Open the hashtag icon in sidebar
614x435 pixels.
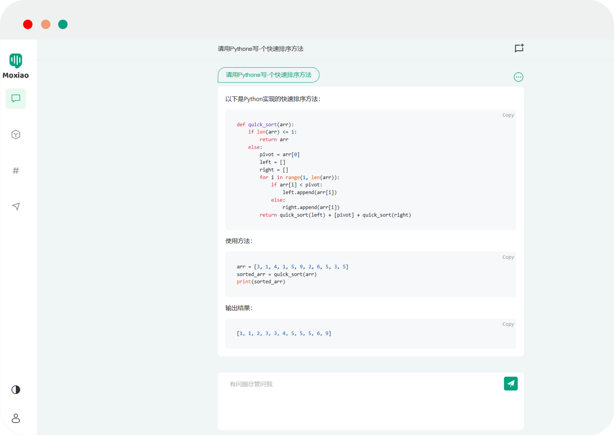[16, 170]
